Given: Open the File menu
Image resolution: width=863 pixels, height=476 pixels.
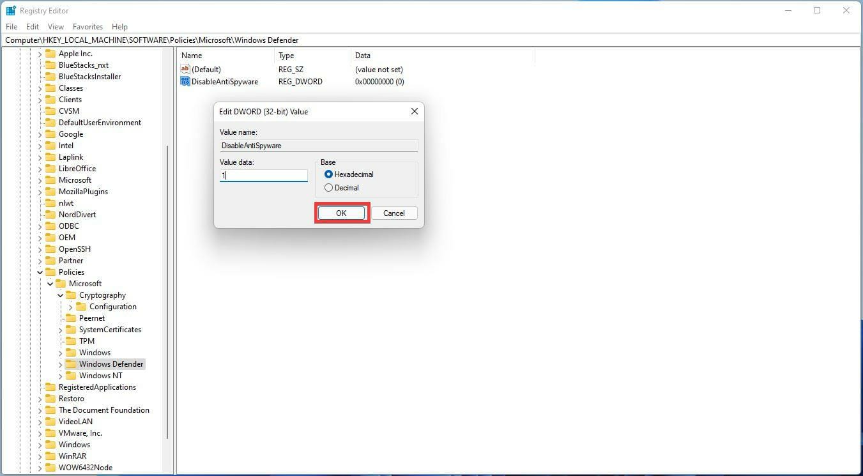Looking at the screenshot, I should tap(11, 27).
